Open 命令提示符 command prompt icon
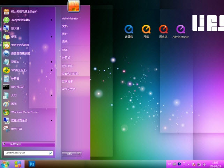Screen dimensions: 224x168 (x=6, y=87)
